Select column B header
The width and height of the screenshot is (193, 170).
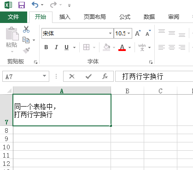[x=128, y=91]
